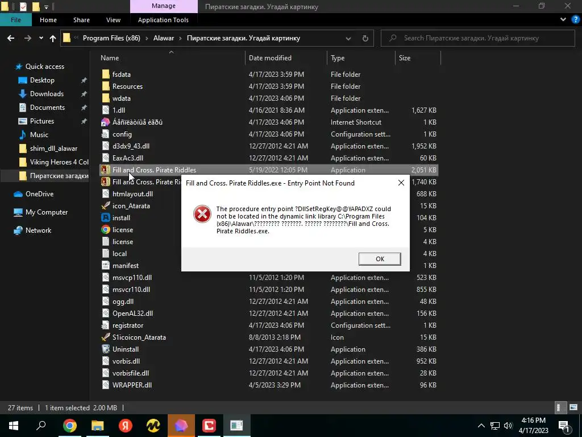The width and height of the screenshot is (582, 437).
Task: Select the install shortcut icon
Action: [x=106, y=218]
